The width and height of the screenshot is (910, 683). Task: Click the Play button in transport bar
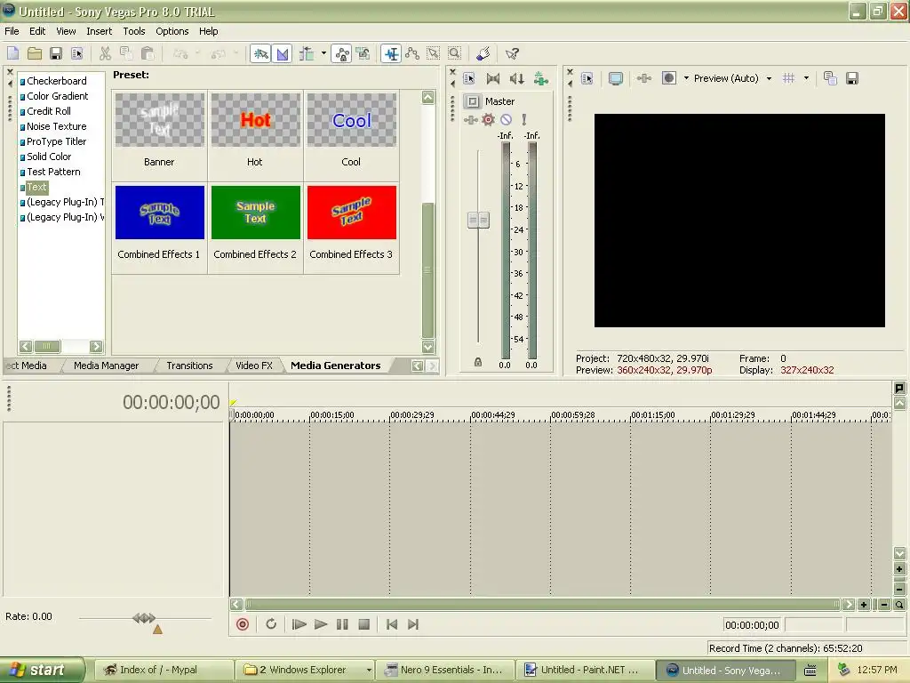[x=320, y=624]
